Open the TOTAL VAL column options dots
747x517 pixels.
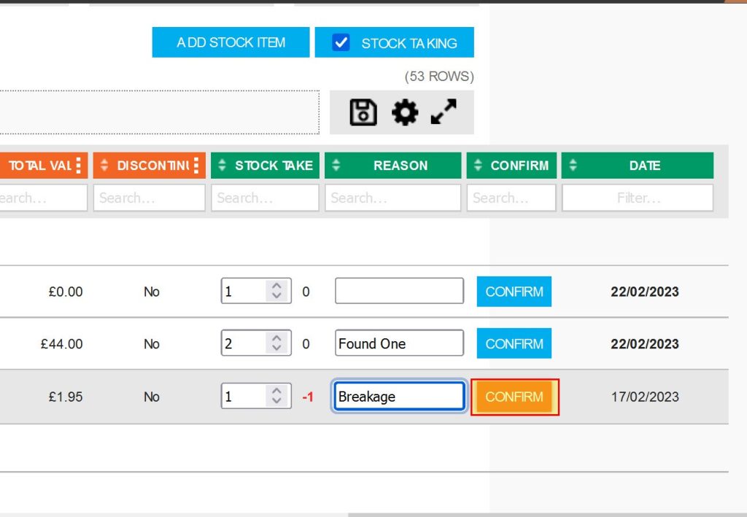[x=80, y=165]
